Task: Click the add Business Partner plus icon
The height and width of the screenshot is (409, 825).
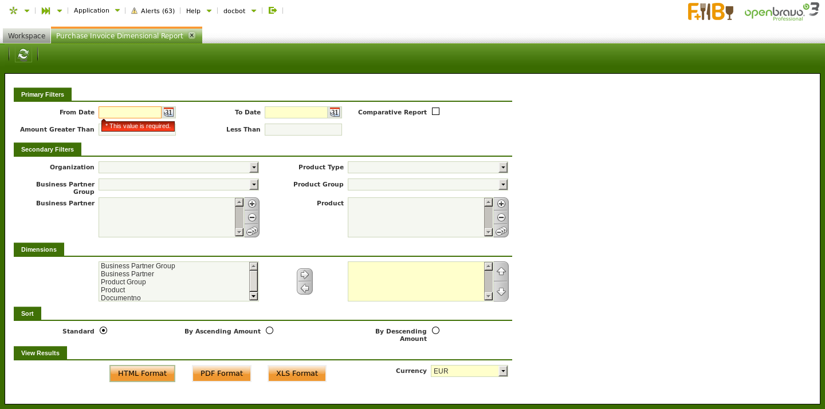Action: tap(252, 204)
